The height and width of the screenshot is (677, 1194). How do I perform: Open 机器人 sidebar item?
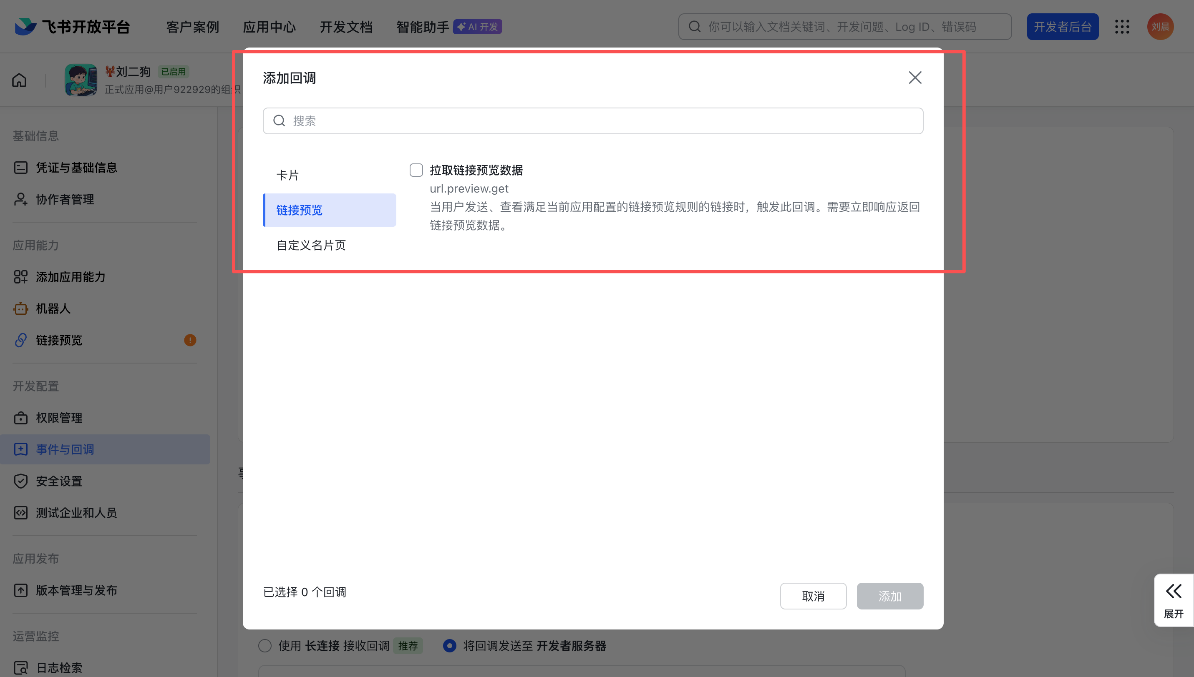click(x=53, y=309)
